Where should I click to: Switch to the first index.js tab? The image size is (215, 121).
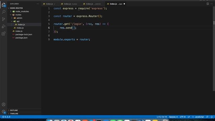[x=49, y=4]
